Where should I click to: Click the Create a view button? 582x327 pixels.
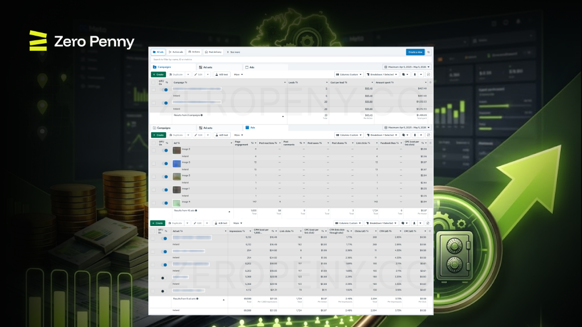click(415, 52)
